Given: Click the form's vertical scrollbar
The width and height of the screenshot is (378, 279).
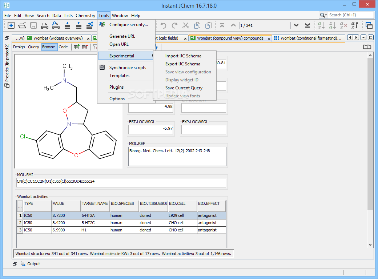Looking at the screenshot, I should [x=370, y=134].
